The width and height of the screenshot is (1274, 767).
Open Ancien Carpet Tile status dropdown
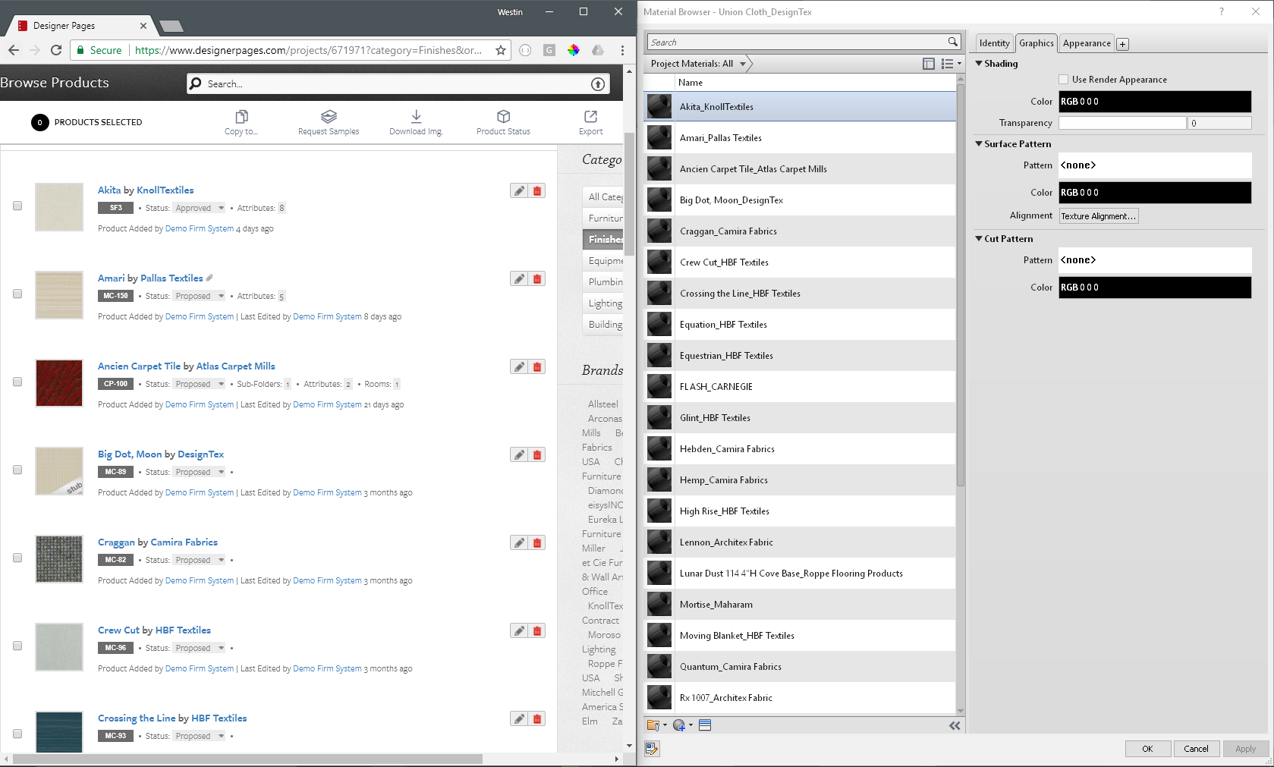(x=200, y=384)
